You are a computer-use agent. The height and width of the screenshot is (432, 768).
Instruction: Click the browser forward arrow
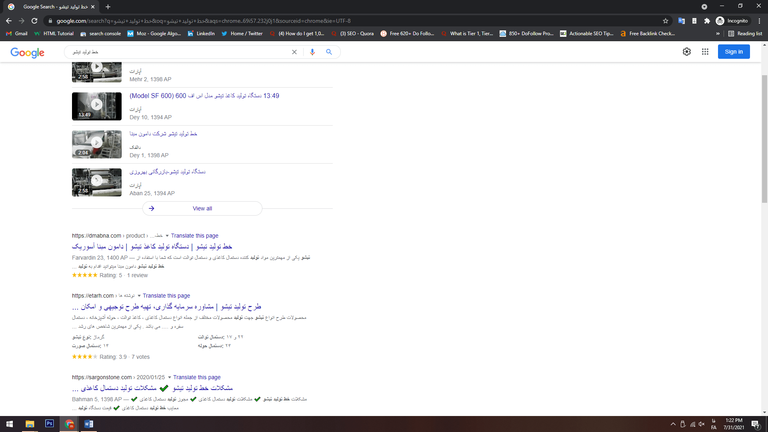coord(22,21)
